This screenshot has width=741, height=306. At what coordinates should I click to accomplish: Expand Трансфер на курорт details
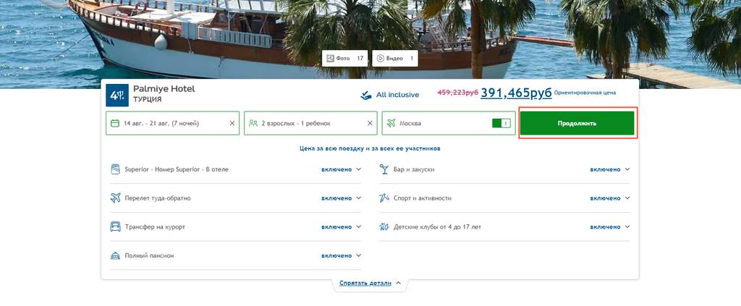click(x=359, y=227)
